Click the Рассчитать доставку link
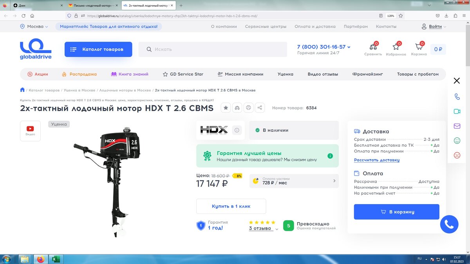Image resolution: width=470 pixels, height=264 pixels. [x=377, y=160]
